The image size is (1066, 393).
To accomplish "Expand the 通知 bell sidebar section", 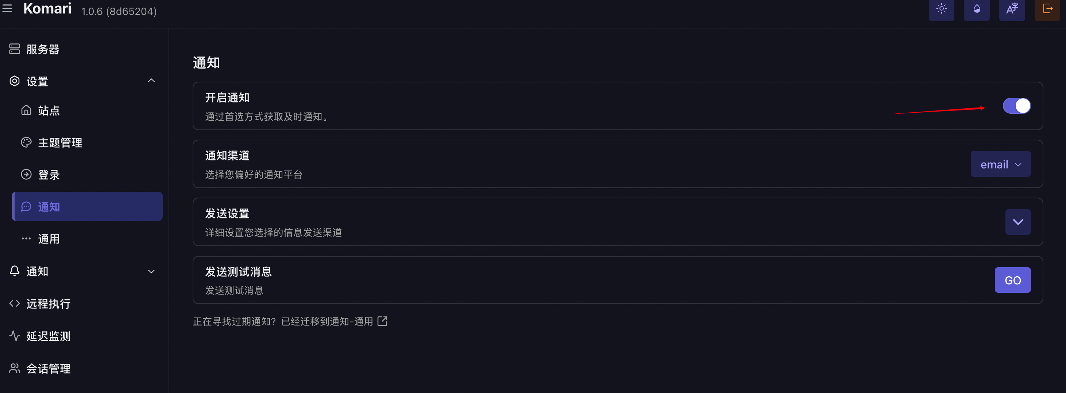I will (x=151, y=271).
